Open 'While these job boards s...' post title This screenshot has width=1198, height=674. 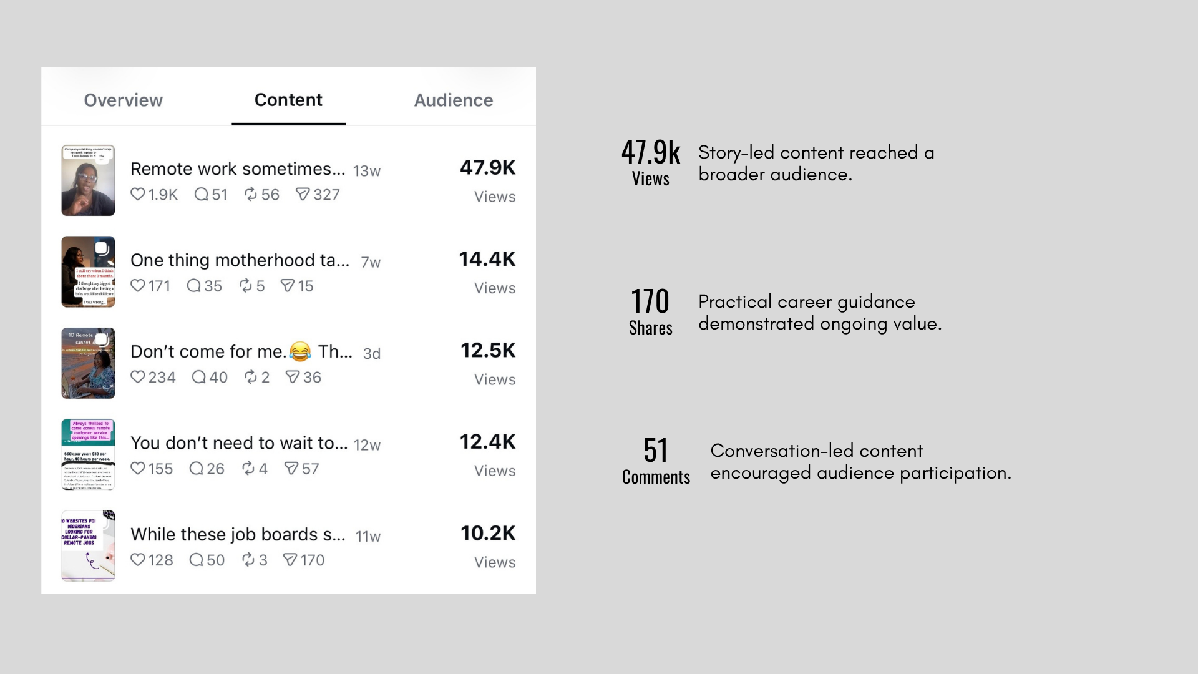pos(238,534)
